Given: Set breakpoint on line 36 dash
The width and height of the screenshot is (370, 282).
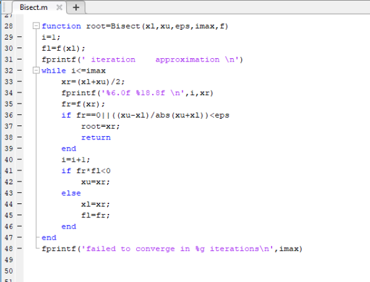Looking at the screenshot, I should pyautogui.click(x=20, y=115).
